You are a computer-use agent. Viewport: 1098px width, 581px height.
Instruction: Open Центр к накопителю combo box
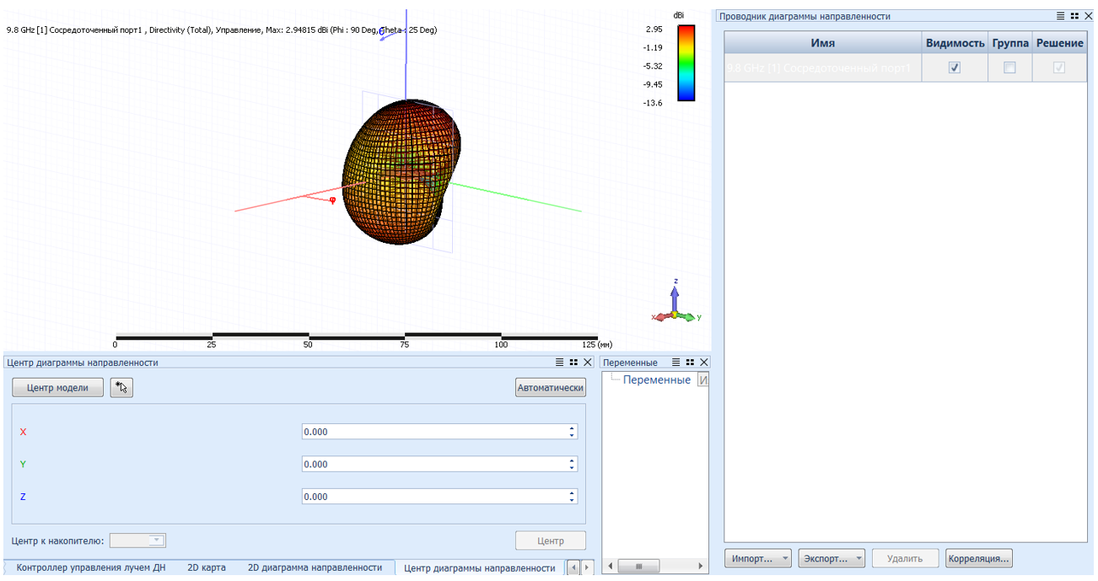[x=137, y=541]
